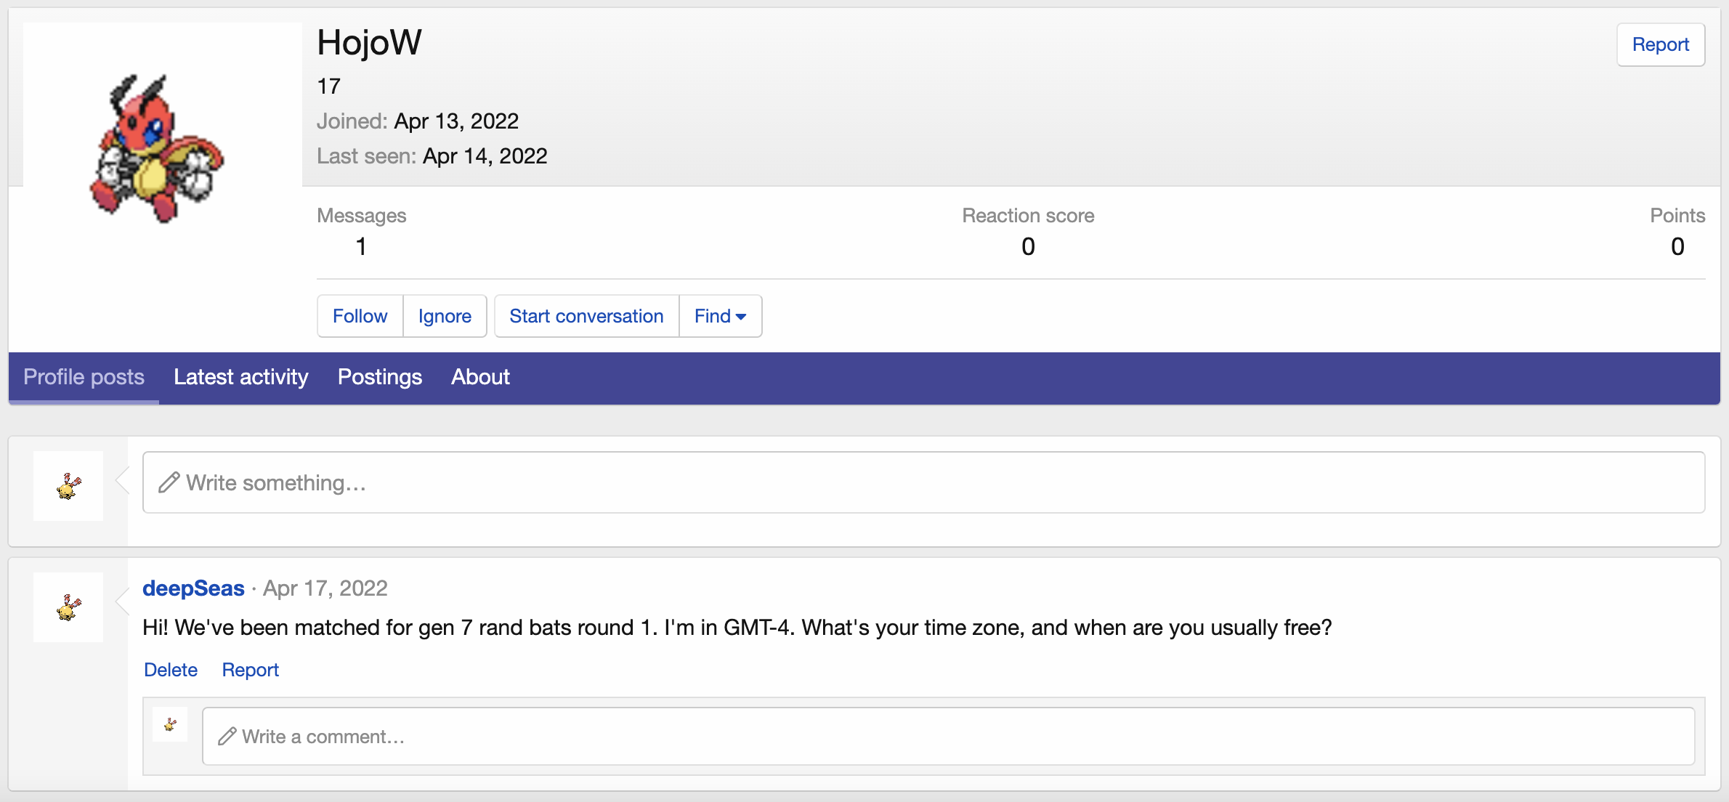Delete the deepSeas profile post
The width and height of the screenshot is (1729, 802).
pos(171,670)
